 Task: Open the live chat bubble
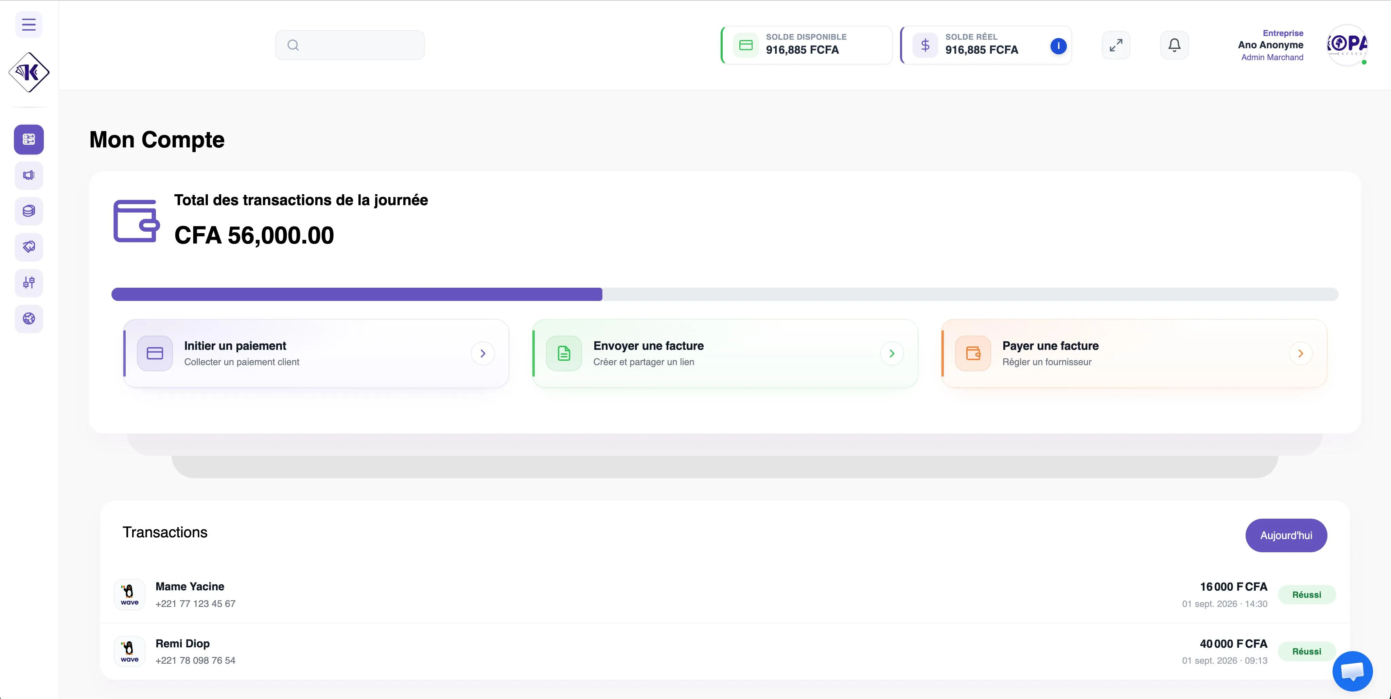pos(1352,671)
